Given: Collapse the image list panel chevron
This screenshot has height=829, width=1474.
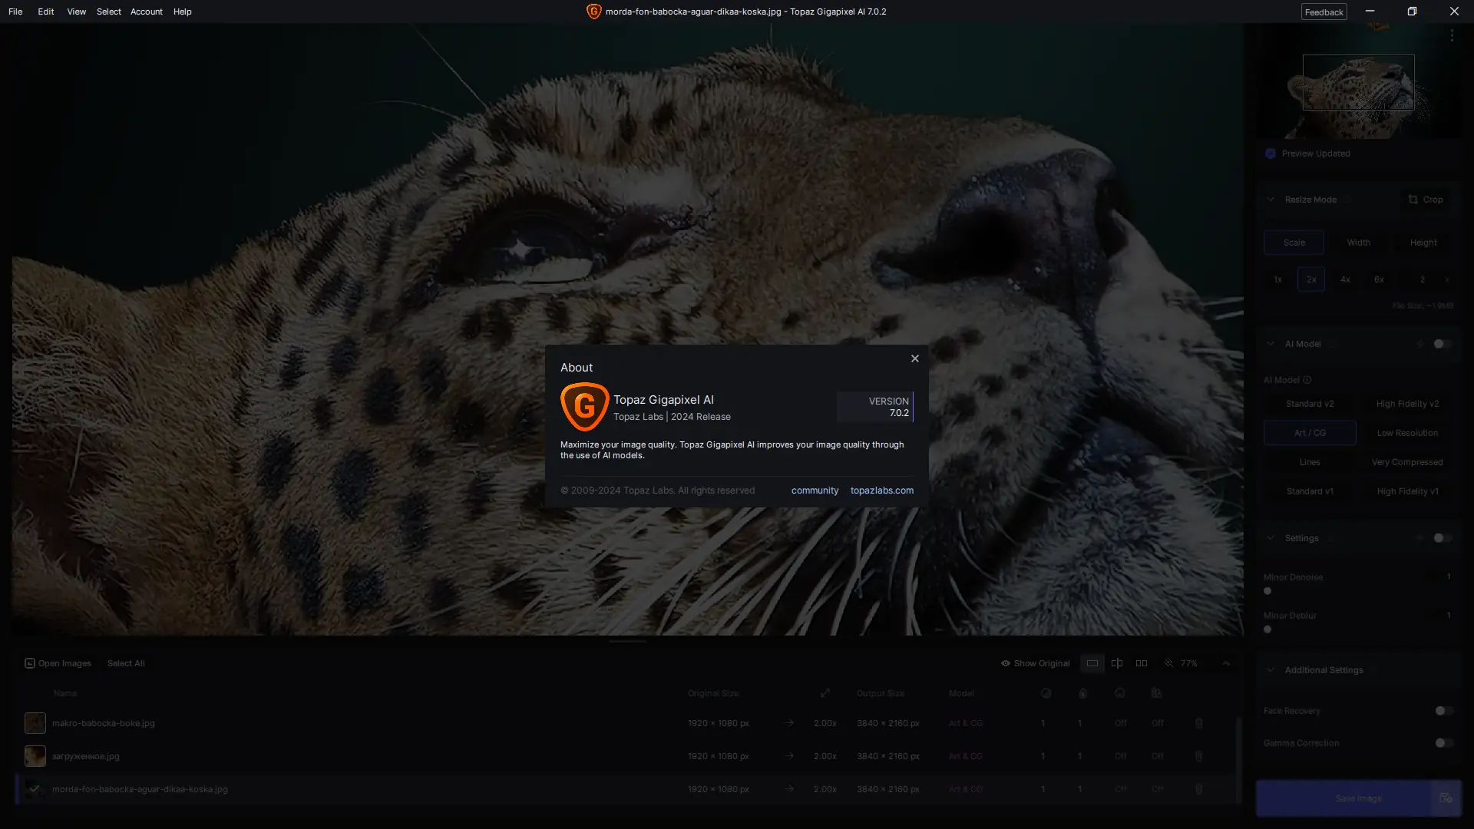Looking at the screenshot, I should tap(1226, 663).
